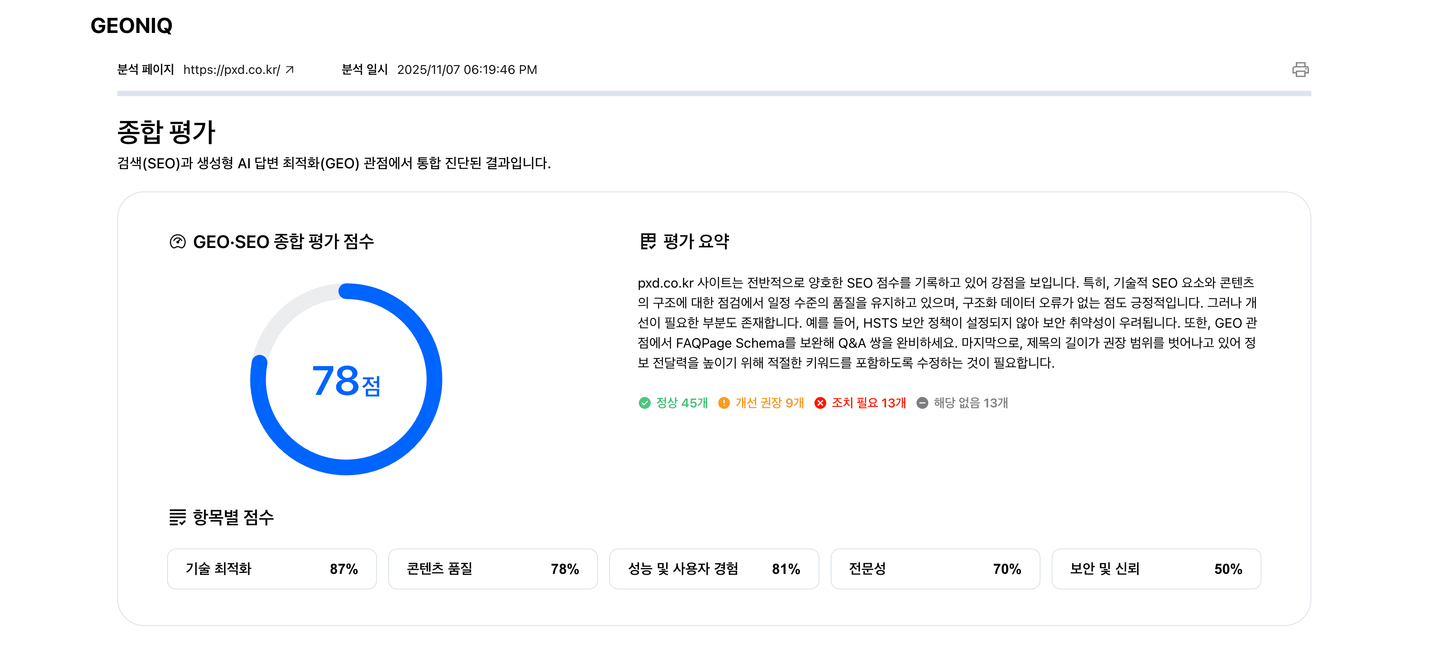Viewport: 1450px width, 650px height.
Task: Click the orange warning icon beside 개선 권장
Action: tap(724, 402)
